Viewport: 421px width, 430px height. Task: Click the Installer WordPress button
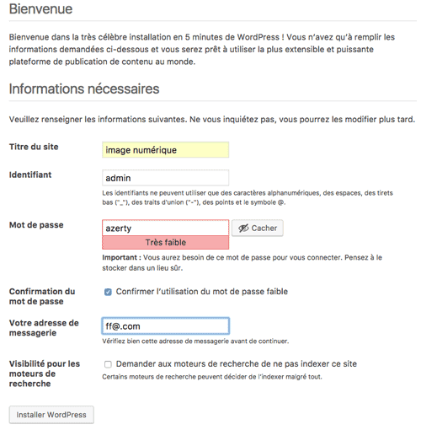coord(51,415)
